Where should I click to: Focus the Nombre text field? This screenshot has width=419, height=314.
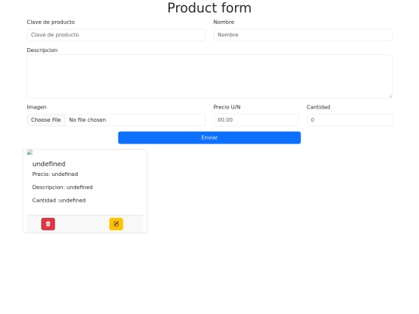coord(303,35)
